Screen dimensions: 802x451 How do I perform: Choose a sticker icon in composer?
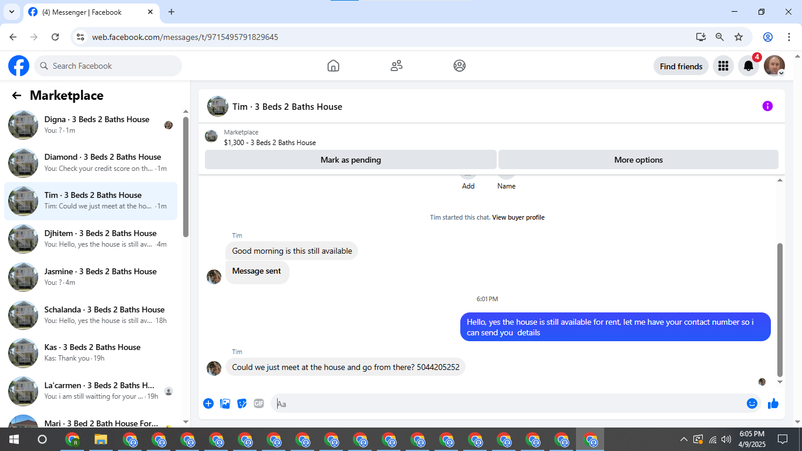coord(242,403)
